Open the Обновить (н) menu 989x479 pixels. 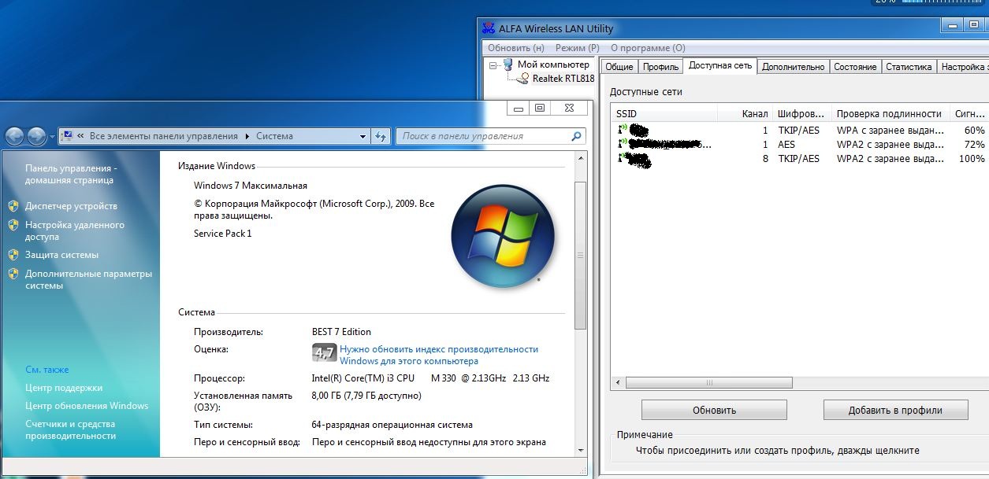pos(515,48)
